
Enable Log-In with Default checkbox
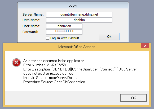click(x=47, y=38)
